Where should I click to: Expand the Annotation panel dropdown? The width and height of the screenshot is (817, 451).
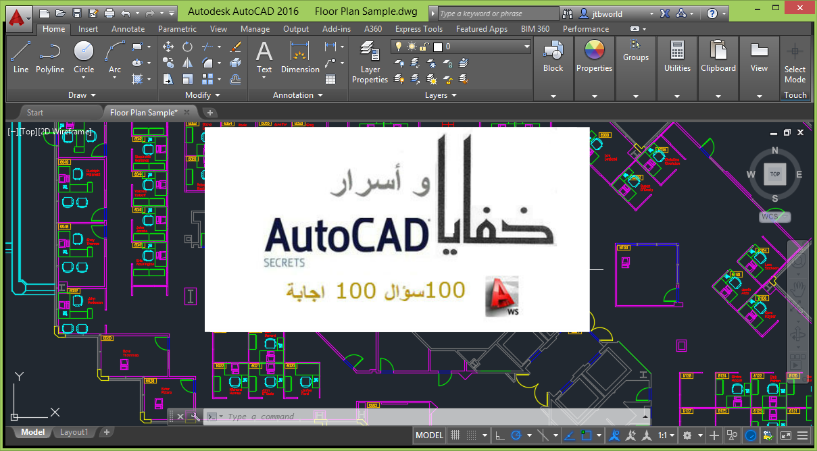297,95
